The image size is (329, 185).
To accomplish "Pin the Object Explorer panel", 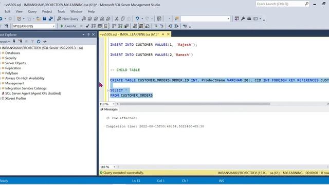I will tap(88, 34).
